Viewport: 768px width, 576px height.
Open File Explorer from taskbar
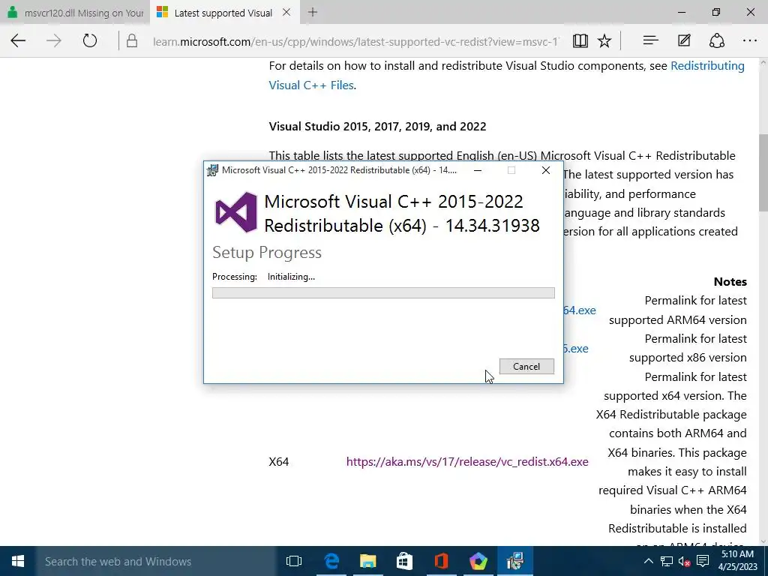coord(367,561)
